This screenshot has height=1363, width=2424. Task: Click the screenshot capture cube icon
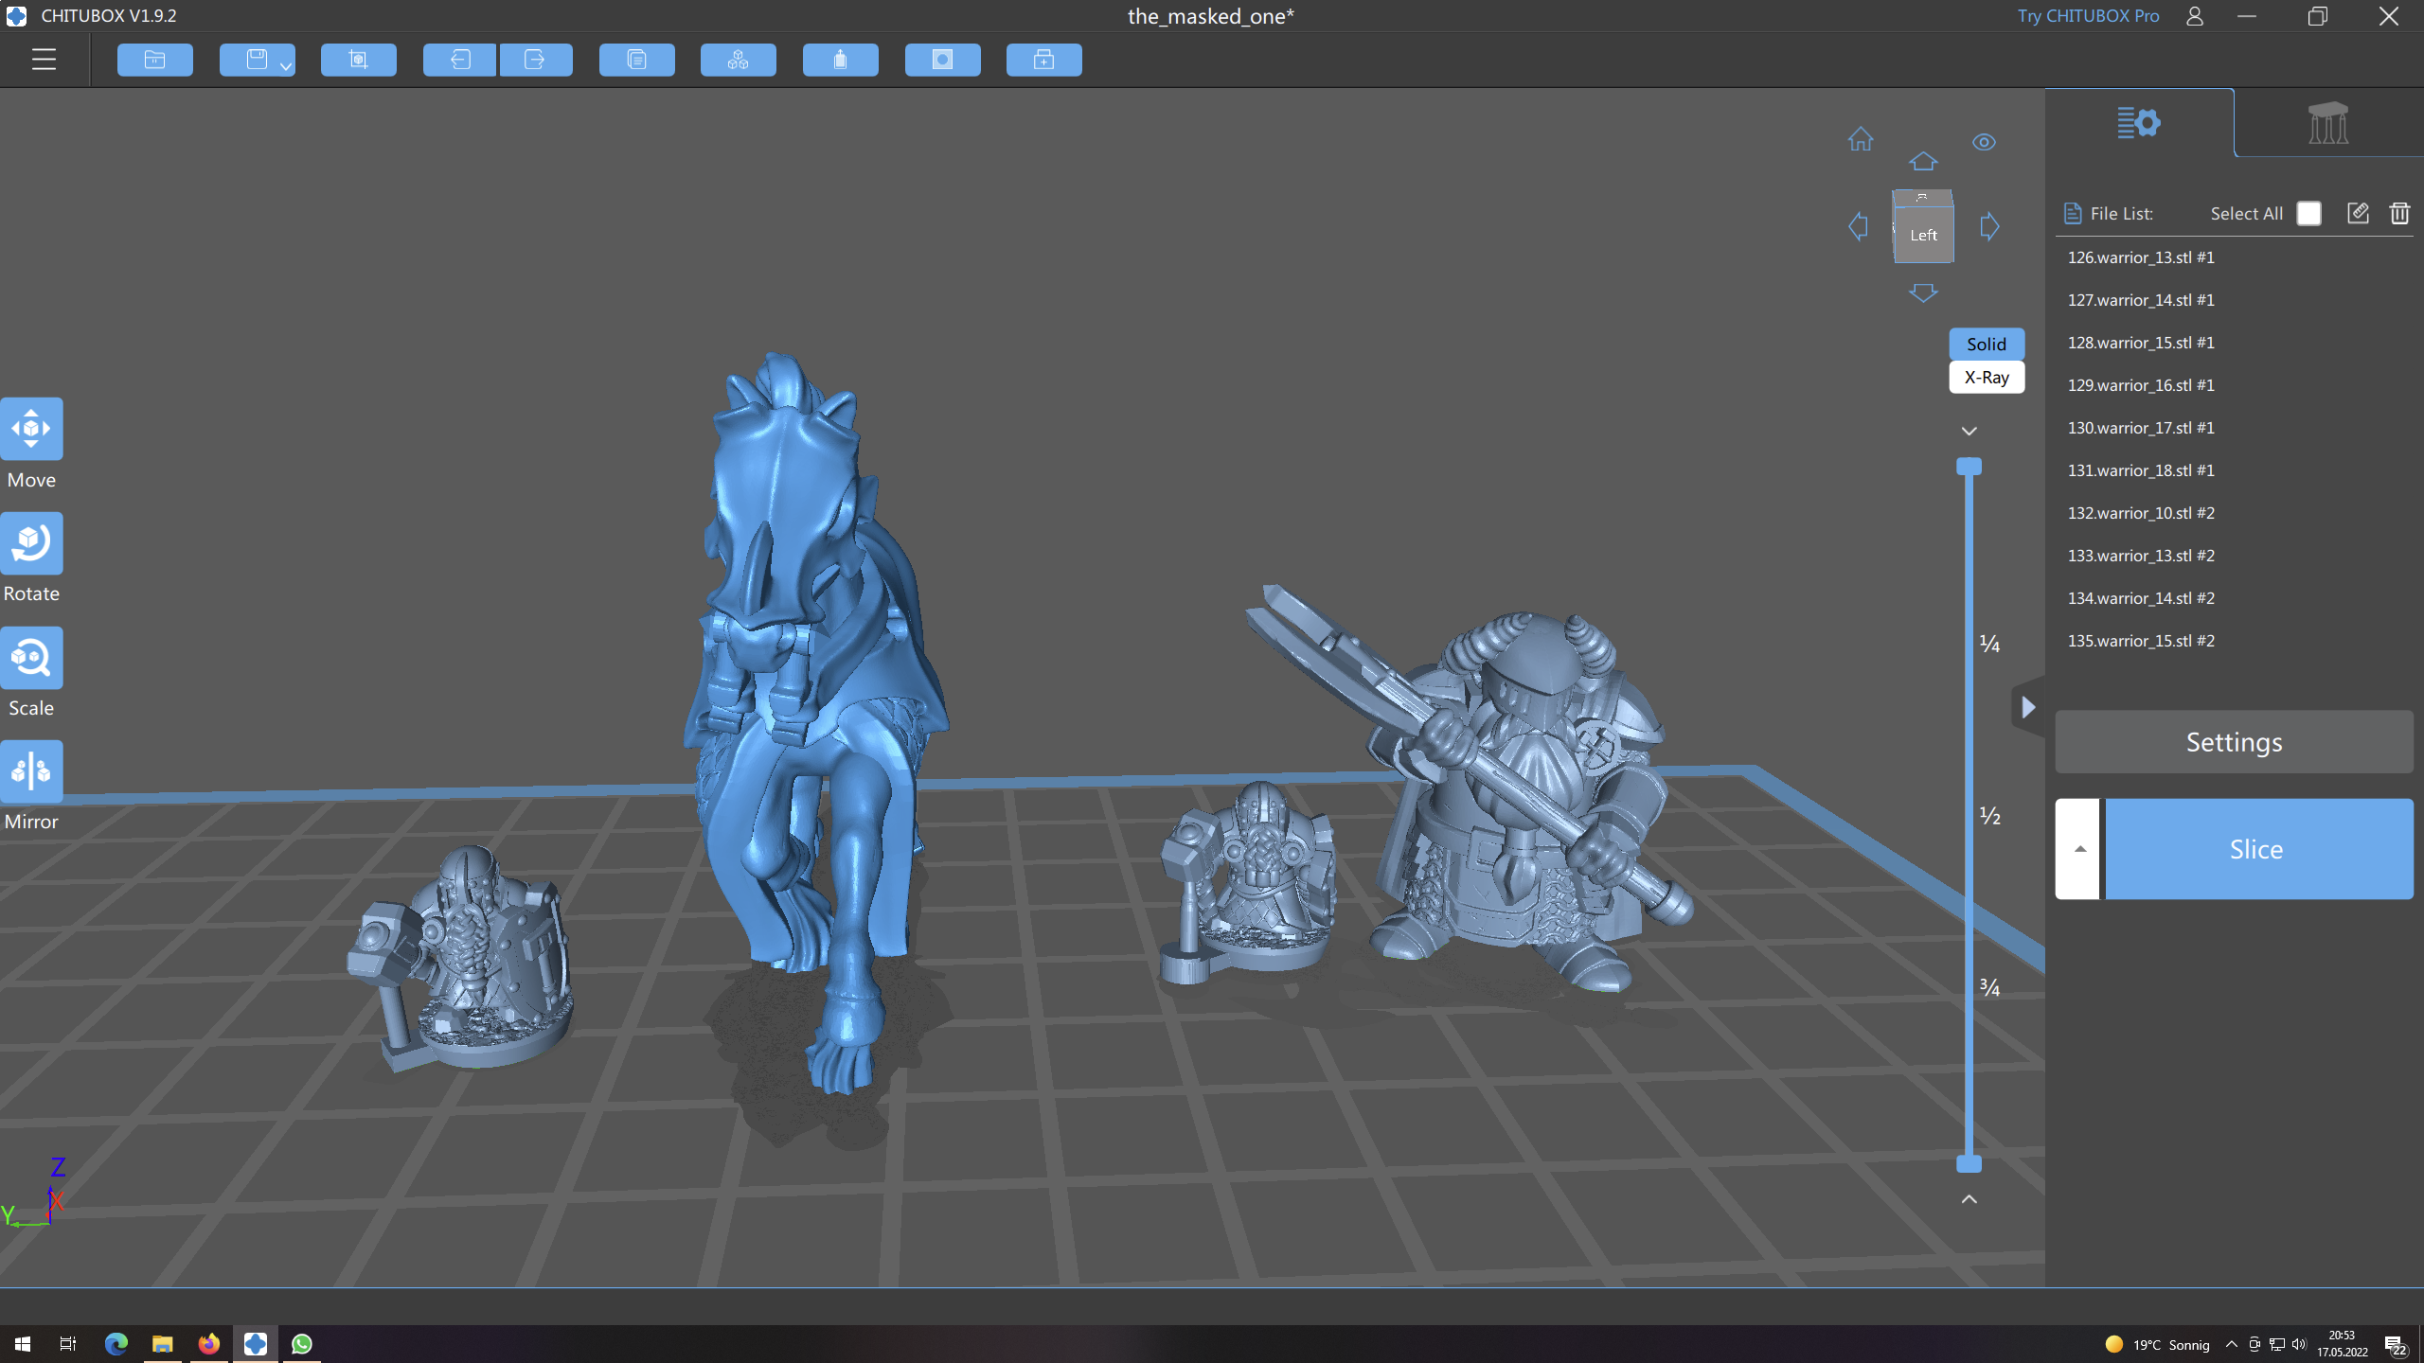point(358,60)
